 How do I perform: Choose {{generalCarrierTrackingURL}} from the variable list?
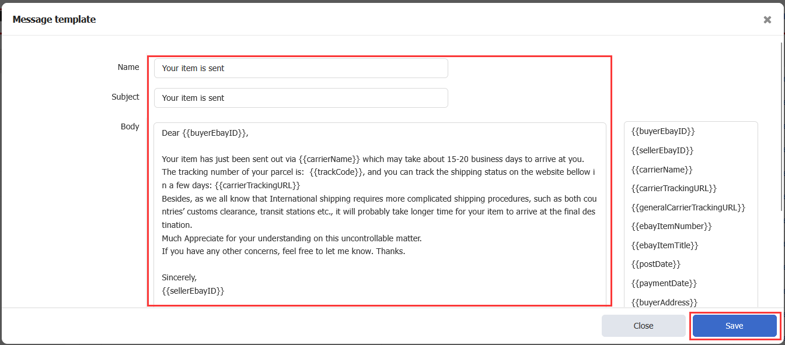click(688, 207)
